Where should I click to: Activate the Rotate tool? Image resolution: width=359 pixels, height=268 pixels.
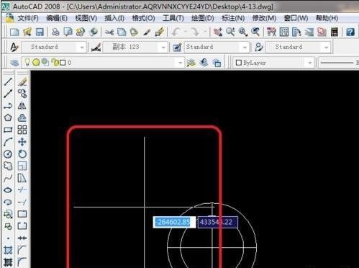tap(22, 154)
